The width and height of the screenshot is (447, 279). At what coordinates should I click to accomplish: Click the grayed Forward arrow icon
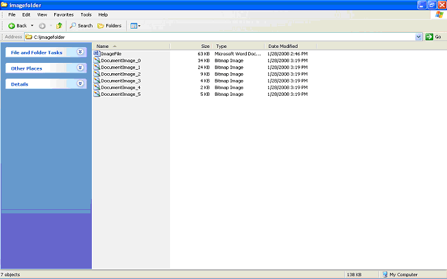click(x=42, y=26)
